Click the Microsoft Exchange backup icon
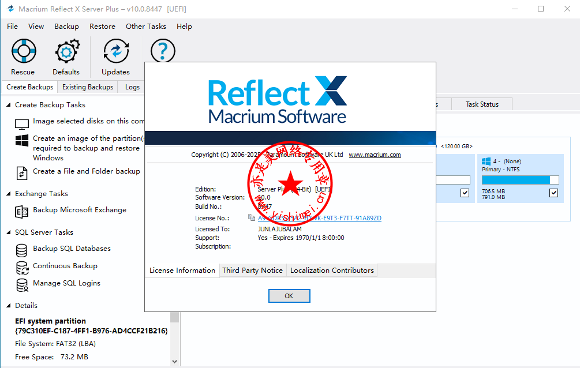The width and height of the screenshot is (580, 368). [22, 212]
